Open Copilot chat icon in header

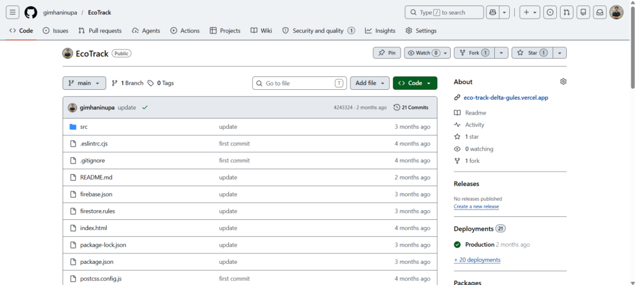[493, 12]
